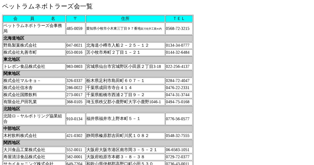Click the address 大阪府大阪市港区南市岡3-5-21
Screen dimensions: 314x165
coord(122,150)
